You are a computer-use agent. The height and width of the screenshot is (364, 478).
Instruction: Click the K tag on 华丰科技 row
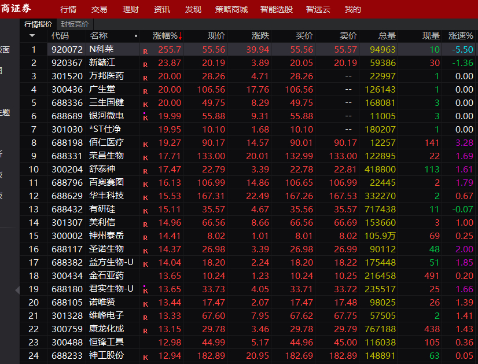tap(145, 198)
